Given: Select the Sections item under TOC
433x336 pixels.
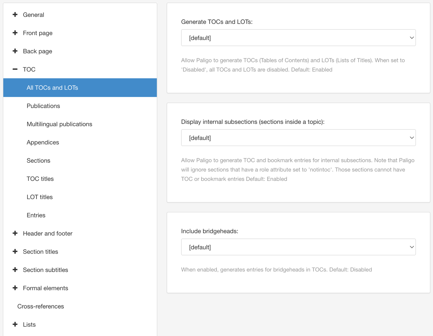Looking at the screenshot, I should pos(38,160).
